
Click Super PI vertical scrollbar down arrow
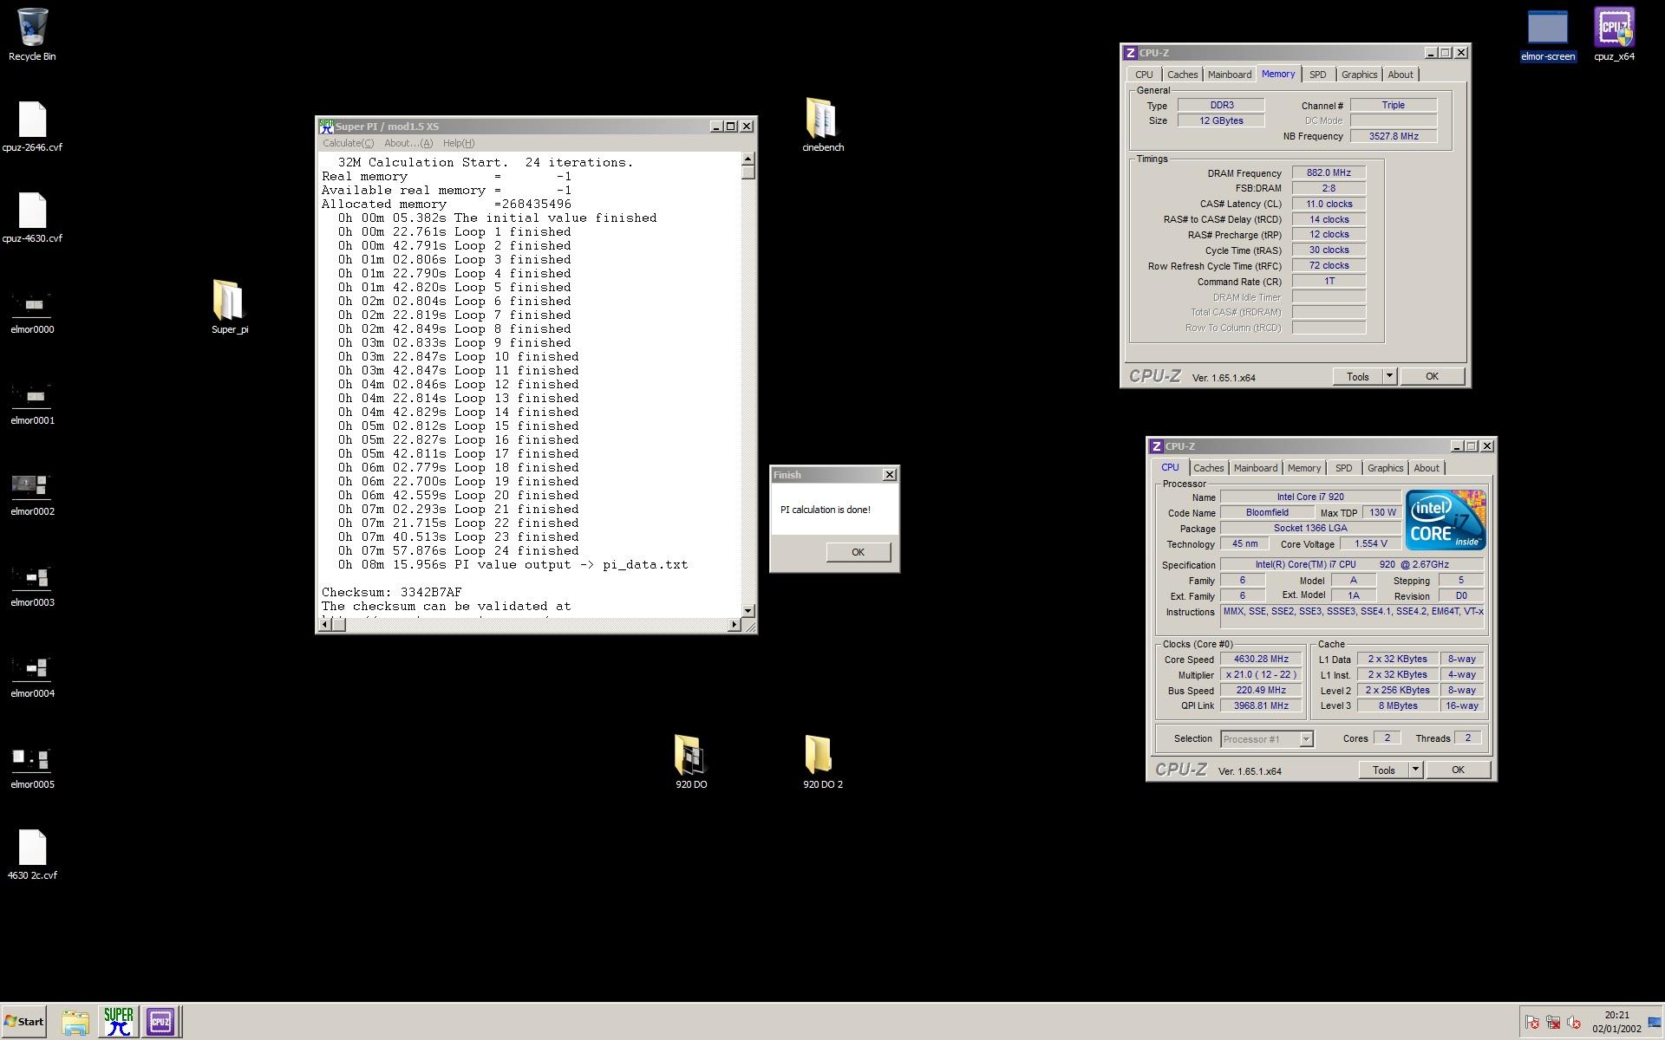(748, 610)
